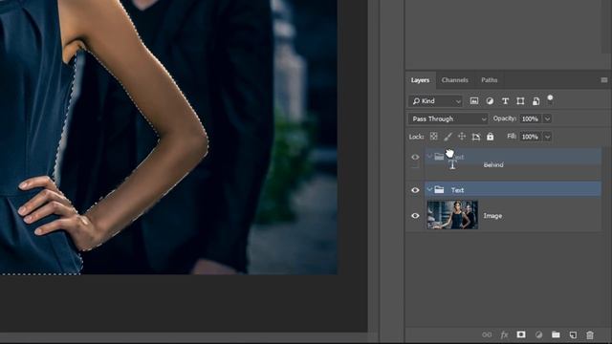Viewport: 612px width, 344px height.
Task: Click the Fill label
Action: point(512,136)
